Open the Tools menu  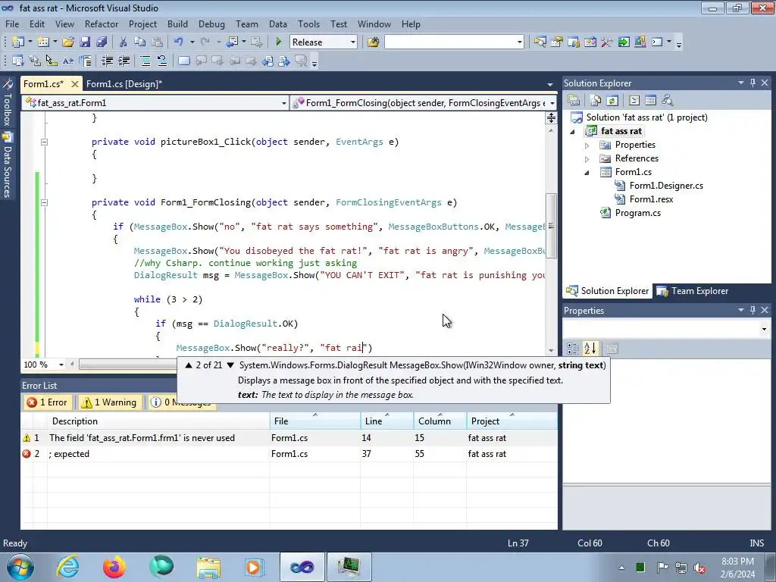(x=308, y=23)
